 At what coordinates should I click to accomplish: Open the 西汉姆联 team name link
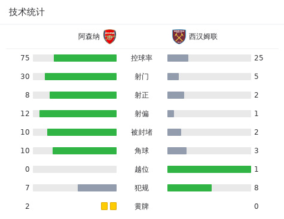(x=203, y=36)
